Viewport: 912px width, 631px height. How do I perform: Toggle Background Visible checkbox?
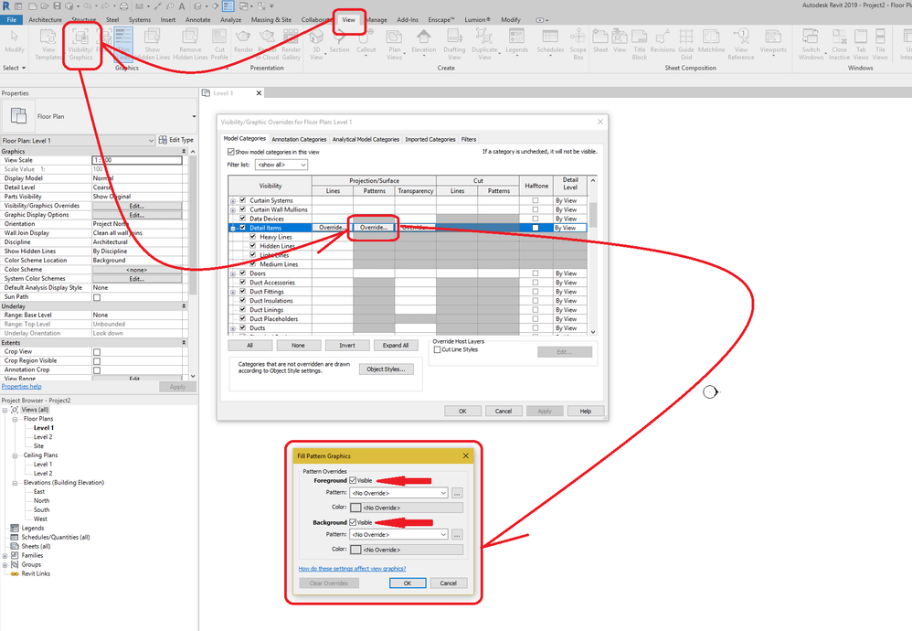353,522
